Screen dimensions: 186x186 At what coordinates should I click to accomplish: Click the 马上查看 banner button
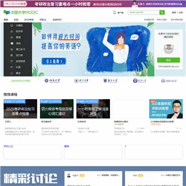54,61
